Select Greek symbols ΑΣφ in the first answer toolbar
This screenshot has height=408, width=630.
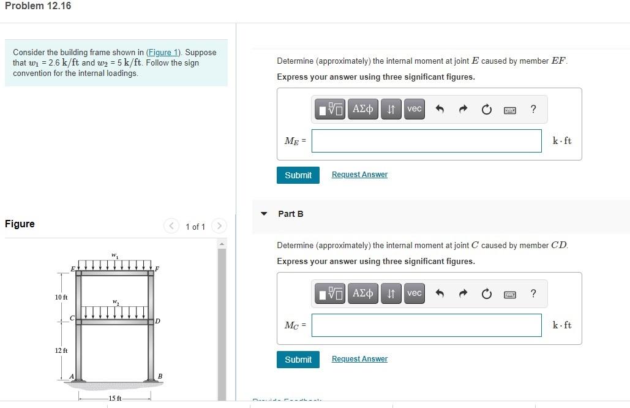[362, 108]
